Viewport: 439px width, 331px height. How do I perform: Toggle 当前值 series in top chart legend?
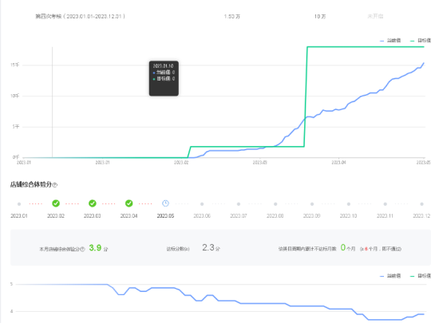click(390, 41)
